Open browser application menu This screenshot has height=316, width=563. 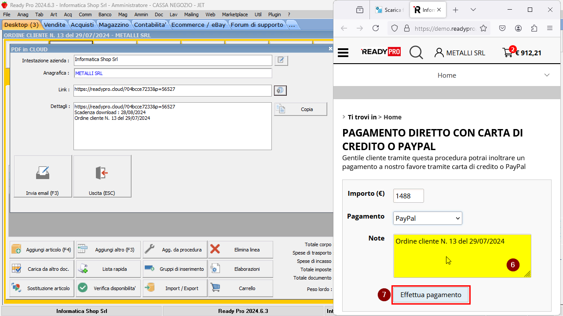[x=550, y=28]
